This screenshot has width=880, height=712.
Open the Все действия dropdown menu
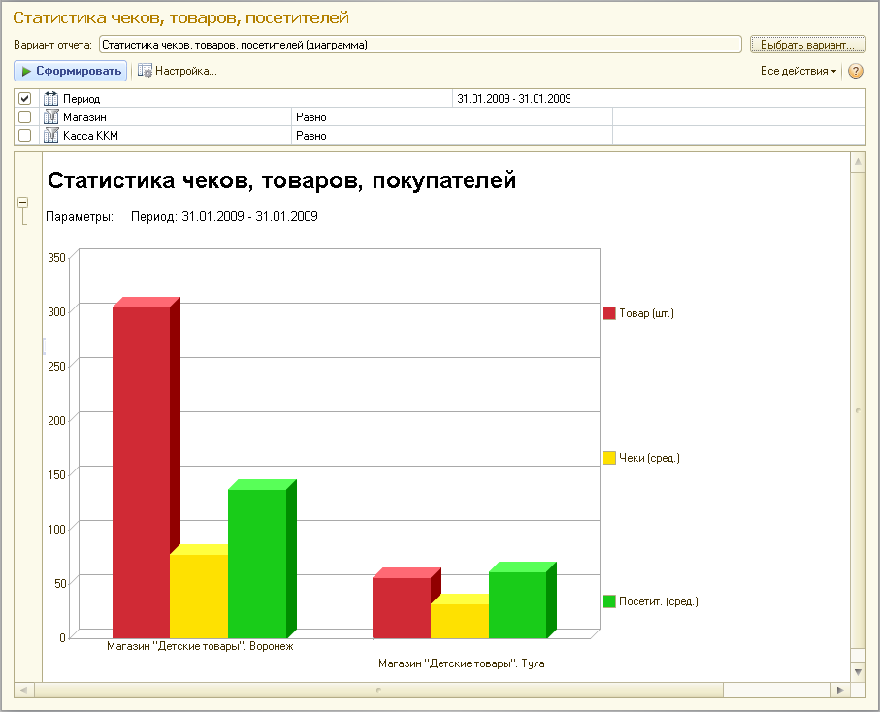pos(799,71)
